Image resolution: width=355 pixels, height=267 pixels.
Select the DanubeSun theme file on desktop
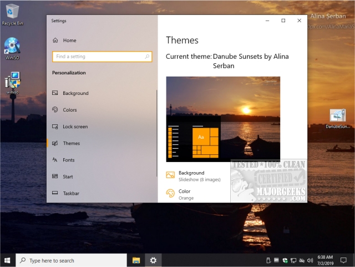click(x=338, y=119)
